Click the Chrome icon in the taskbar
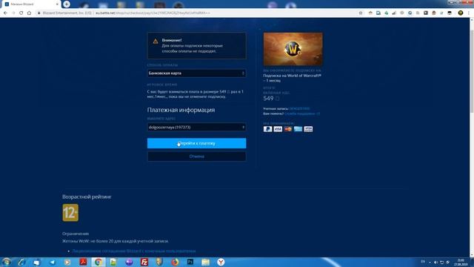Image resolution: width=474 pixels, height=267 pixels. pyautogui.click(x=99, y=262)
